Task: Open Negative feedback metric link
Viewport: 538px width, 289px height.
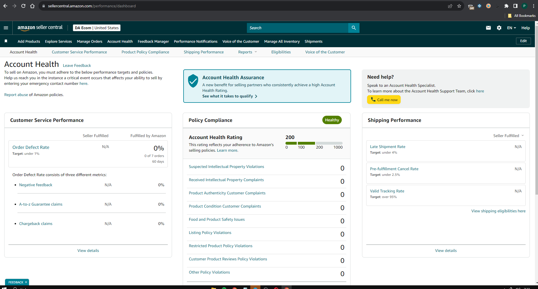Action: point(36,185)
